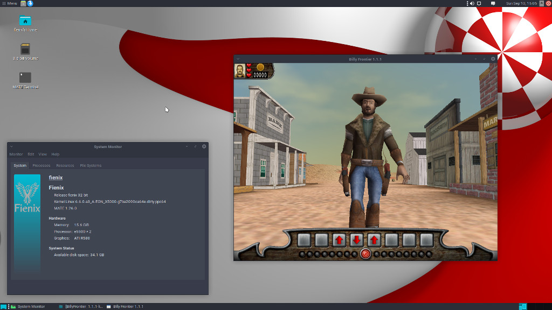Open Billy Frontier window menu chevron
The image size is (552, 310).
coord(238,59)
